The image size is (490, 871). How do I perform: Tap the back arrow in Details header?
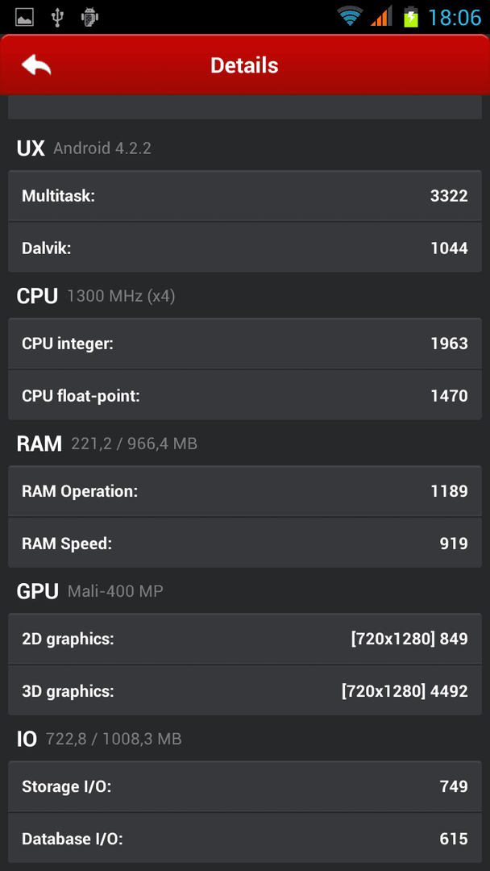(36, 65)
